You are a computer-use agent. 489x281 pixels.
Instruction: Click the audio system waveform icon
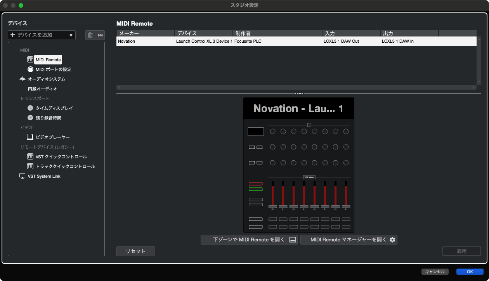pos(23,79)
